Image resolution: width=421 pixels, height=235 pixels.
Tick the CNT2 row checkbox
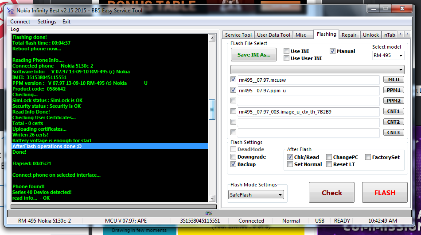(233, 122)
